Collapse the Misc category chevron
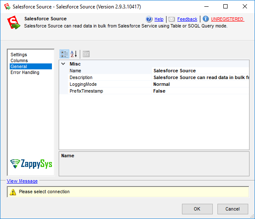Image resolution: width=255 pixels, height=219 pixels. pos(63,64)
